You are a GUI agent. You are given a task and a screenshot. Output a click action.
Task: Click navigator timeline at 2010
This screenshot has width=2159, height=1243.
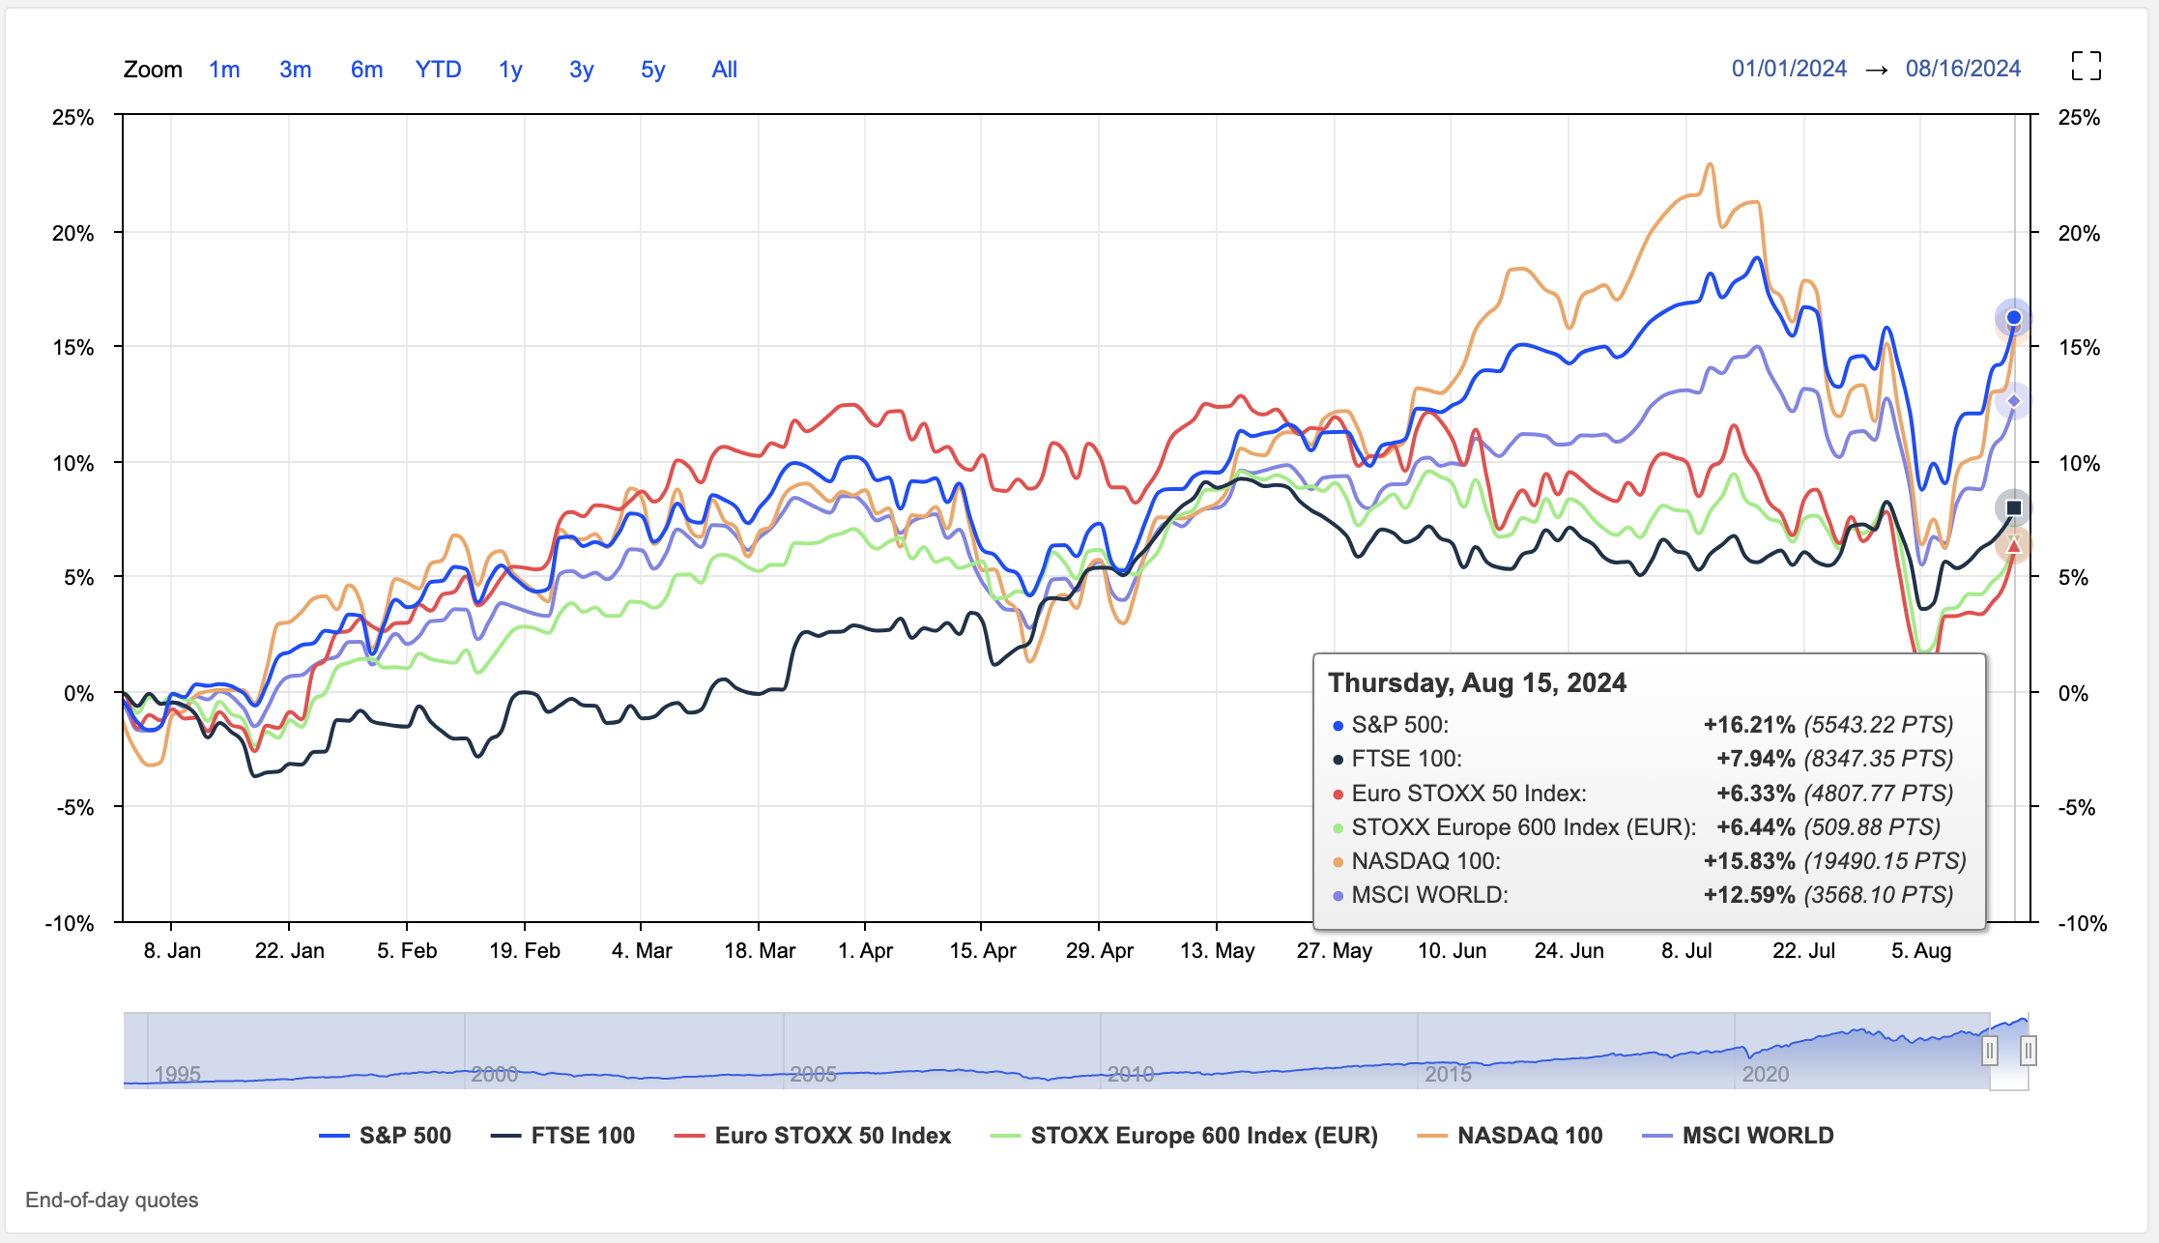coord(1131,1074)
